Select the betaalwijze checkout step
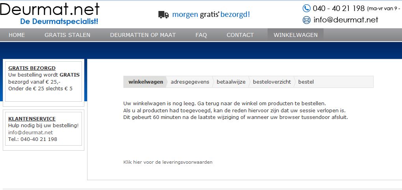Viewport: 402px width, 190px height. point(231,82)
